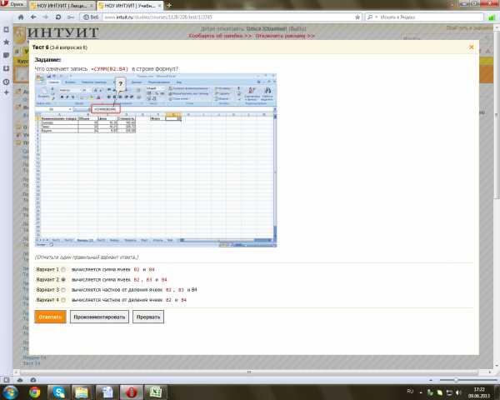This screenshot has height=400, width=500.
Task: Open the search engine selector dropdown
Action: (x=372, y=17)
